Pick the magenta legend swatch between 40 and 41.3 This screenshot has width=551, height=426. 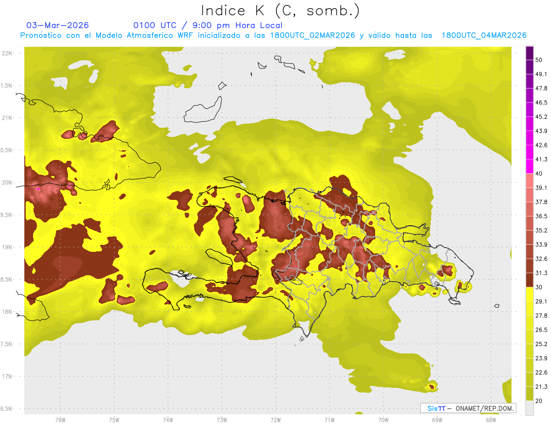(x=529, y=166)
